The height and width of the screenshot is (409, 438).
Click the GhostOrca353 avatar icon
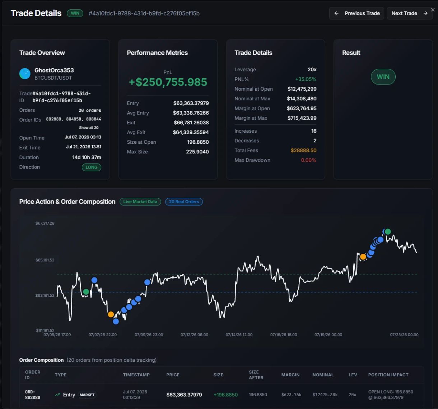click(x=25, y=74)
